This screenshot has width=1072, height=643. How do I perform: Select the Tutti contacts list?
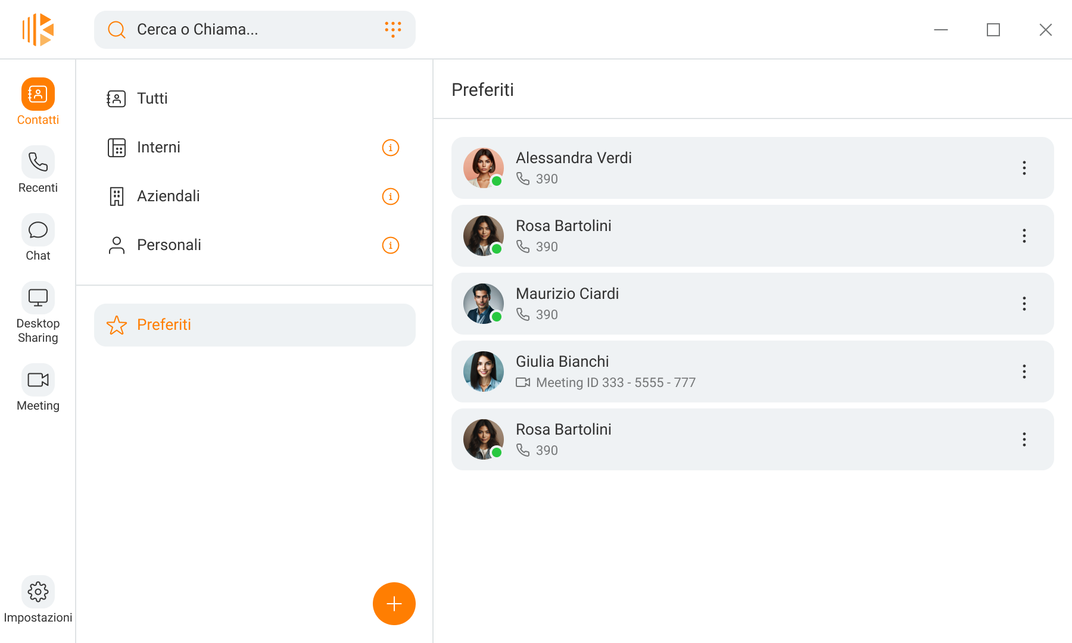point(152,99)
